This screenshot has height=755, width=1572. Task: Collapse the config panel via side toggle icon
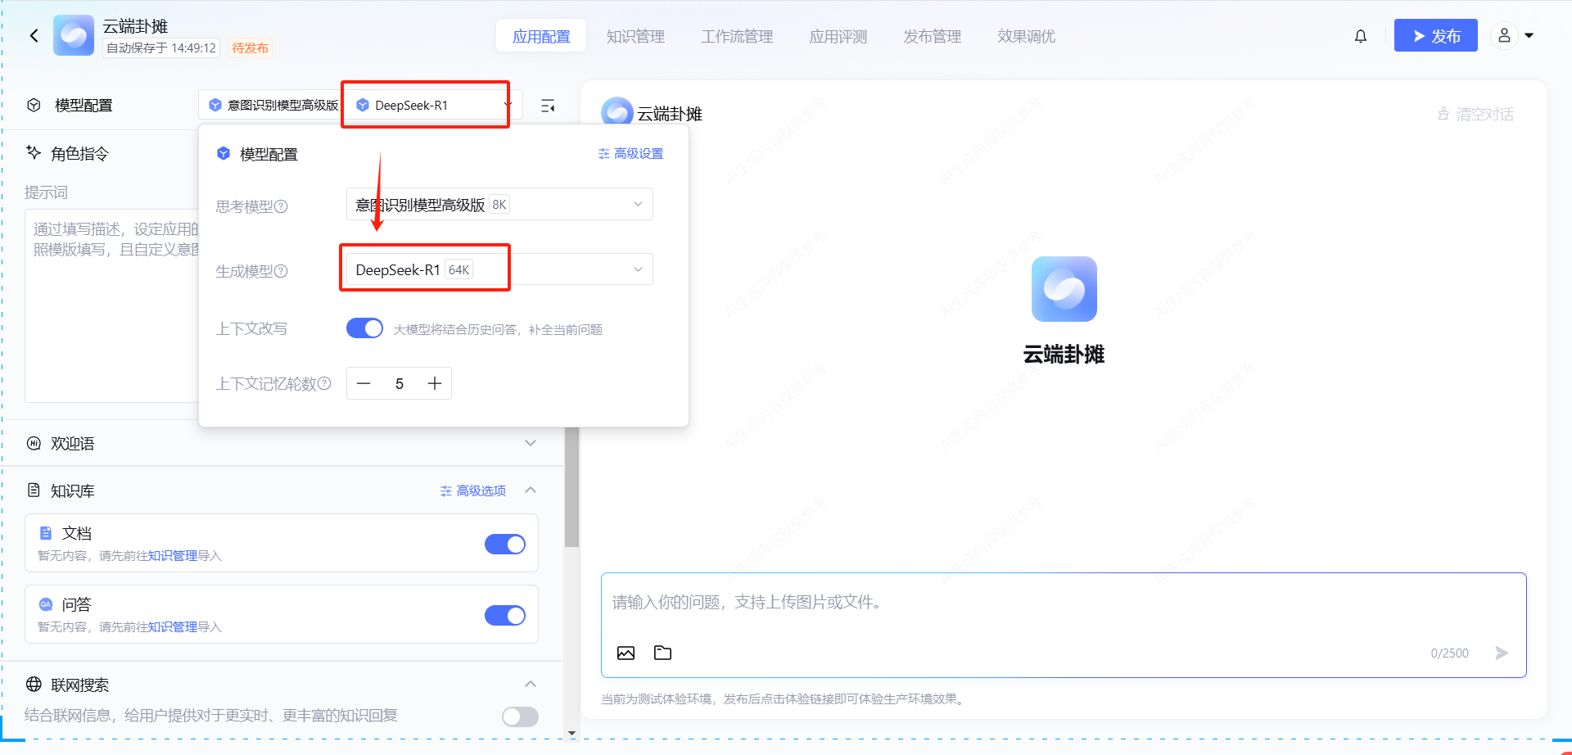(x=548, y=105)
